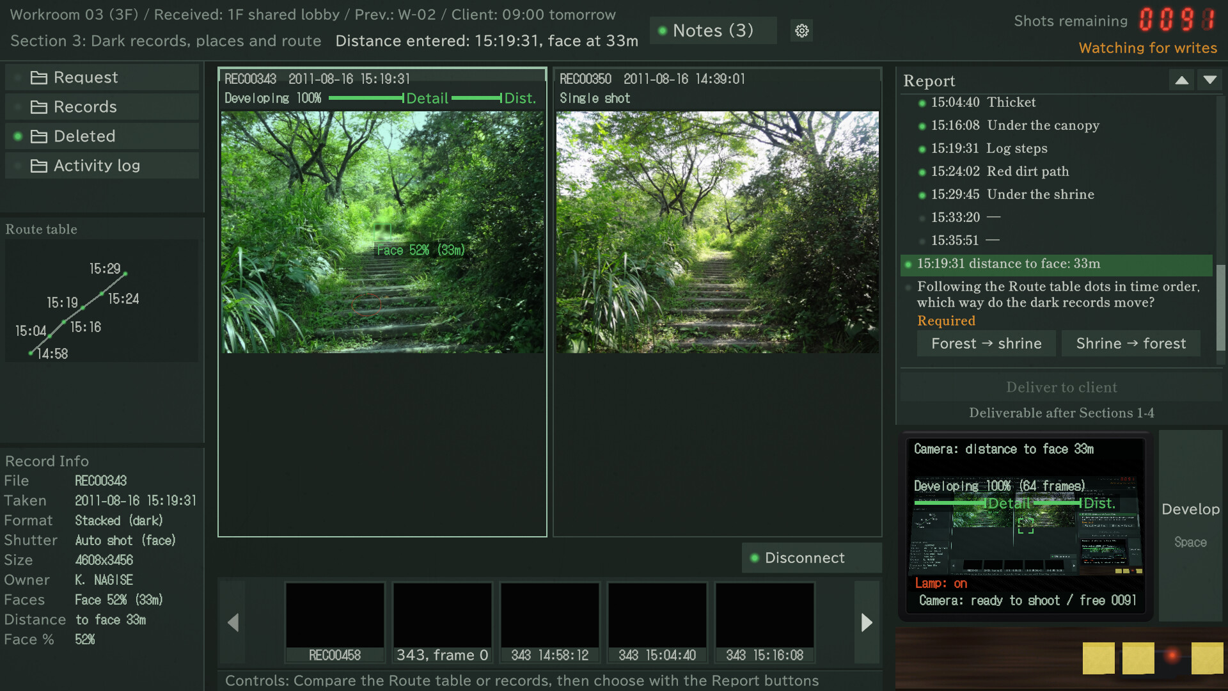Select thumbnail 343 15:16:08
The height and width of the screenshot is (691, 1228).
tap(764, 623)
